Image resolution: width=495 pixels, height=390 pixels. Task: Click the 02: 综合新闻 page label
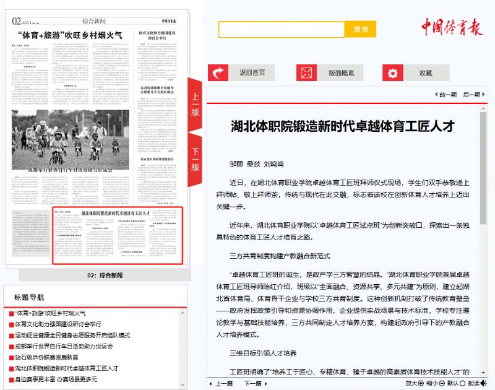(x=105, y=275)
